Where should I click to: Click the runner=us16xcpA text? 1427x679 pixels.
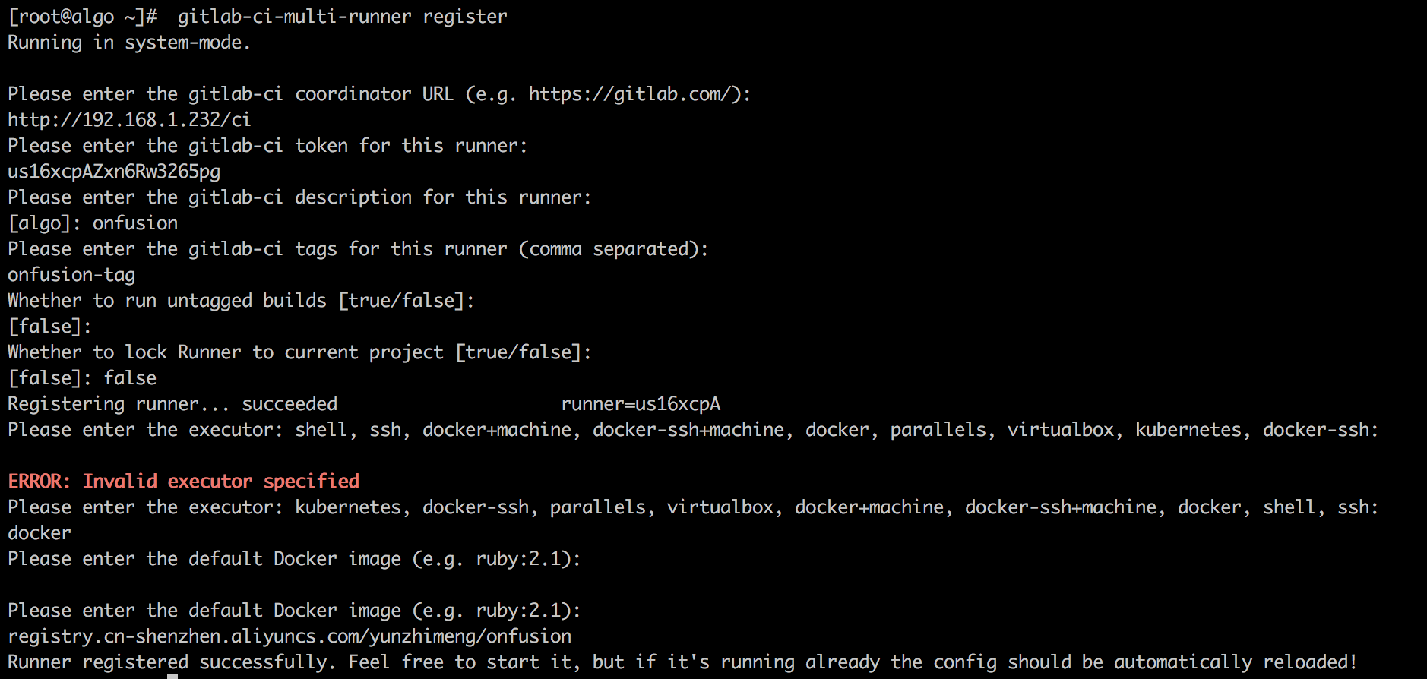[x=641, y=404]
